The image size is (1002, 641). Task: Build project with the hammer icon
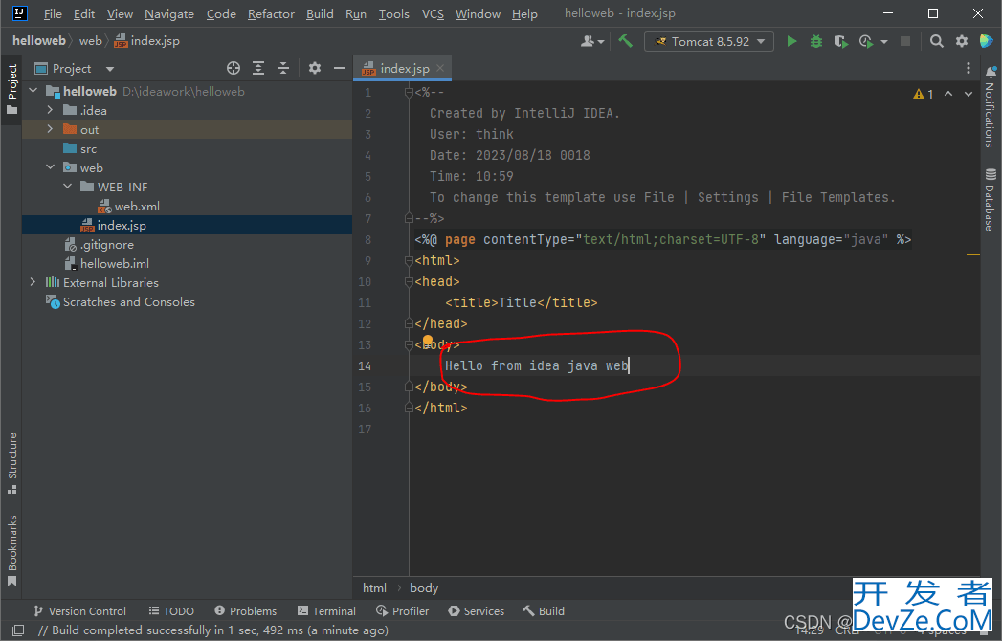coord(625,41)
